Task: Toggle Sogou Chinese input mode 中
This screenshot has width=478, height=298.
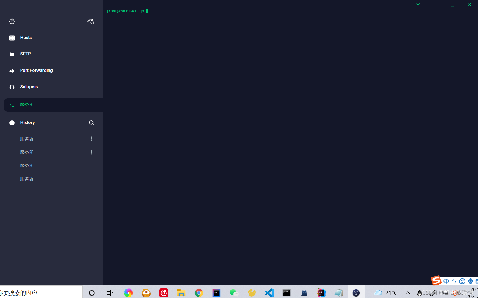Action: pos(446,281)
